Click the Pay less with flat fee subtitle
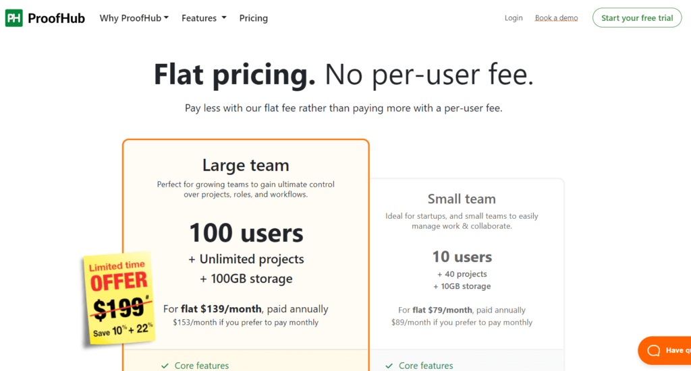The image size is (691, 371). (343, 108)
